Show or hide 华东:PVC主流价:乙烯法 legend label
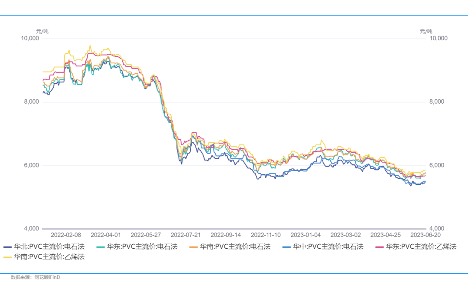The height and width of the screenshot is (282, 468). (x=421, y=246)
